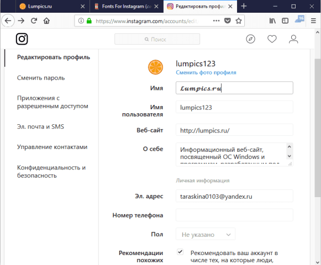Expand the Пол dropdown

pyautogui.click(x=206, y=234)
